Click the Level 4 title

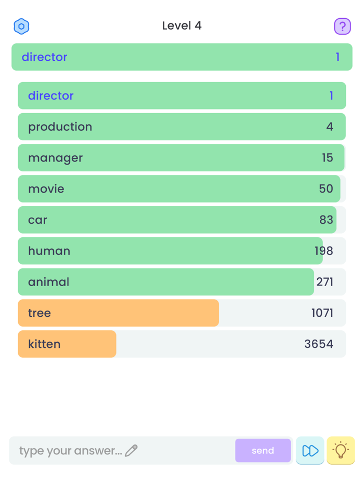point(181,26)
